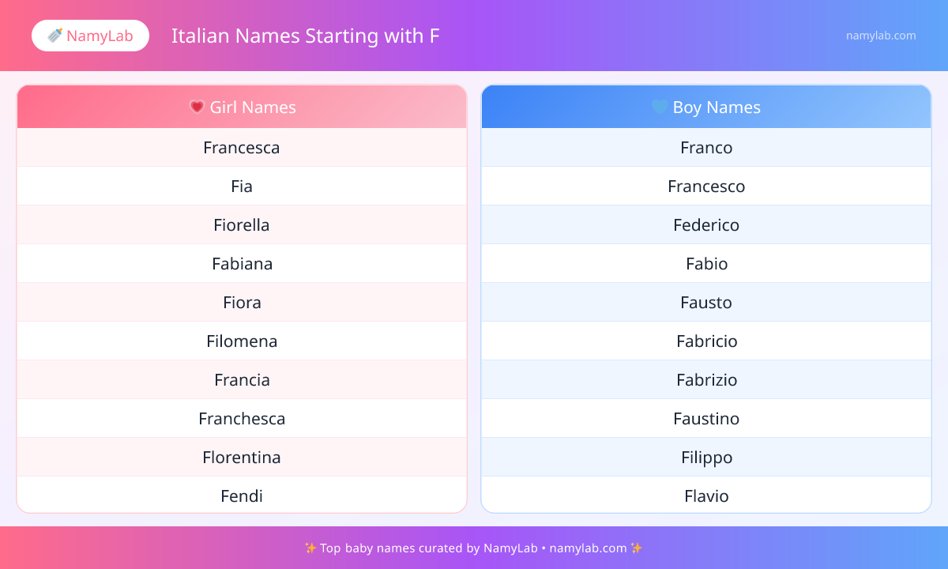Image resolution: width=948 pixels, height=569 pixels.
Task: Open the NamyLab logo badge
Action: (90, 36)
